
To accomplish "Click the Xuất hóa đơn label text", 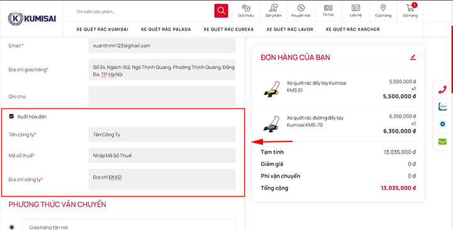I will click(32, 117).
